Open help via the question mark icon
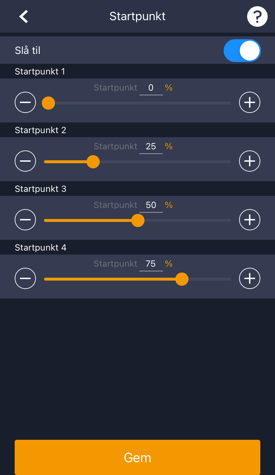 pyautogui.click(x=257, y=17)
